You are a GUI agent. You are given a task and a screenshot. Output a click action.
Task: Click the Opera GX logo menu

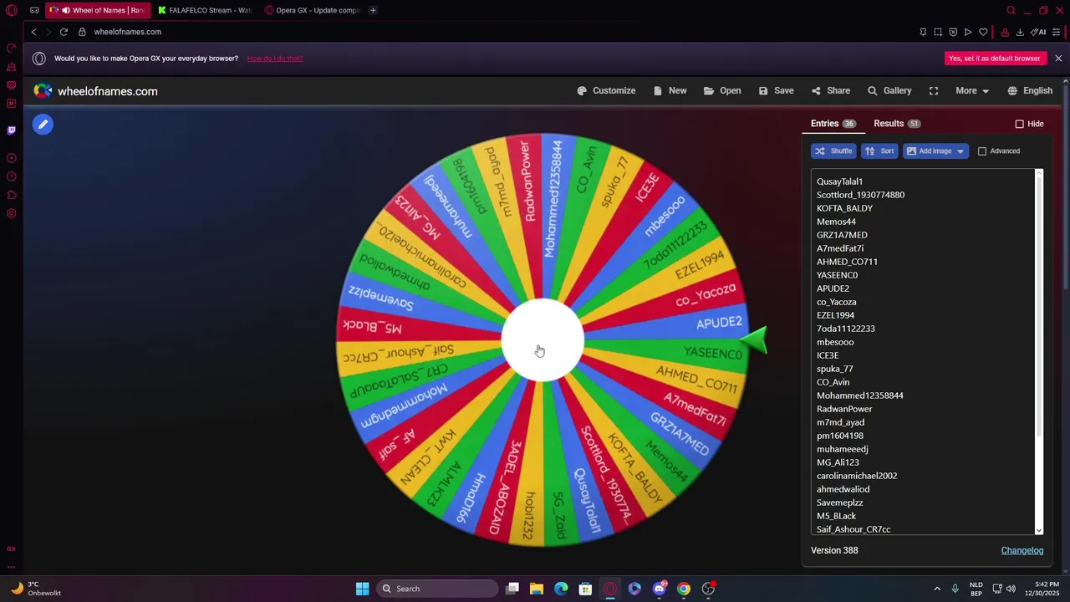coord(12,11)
